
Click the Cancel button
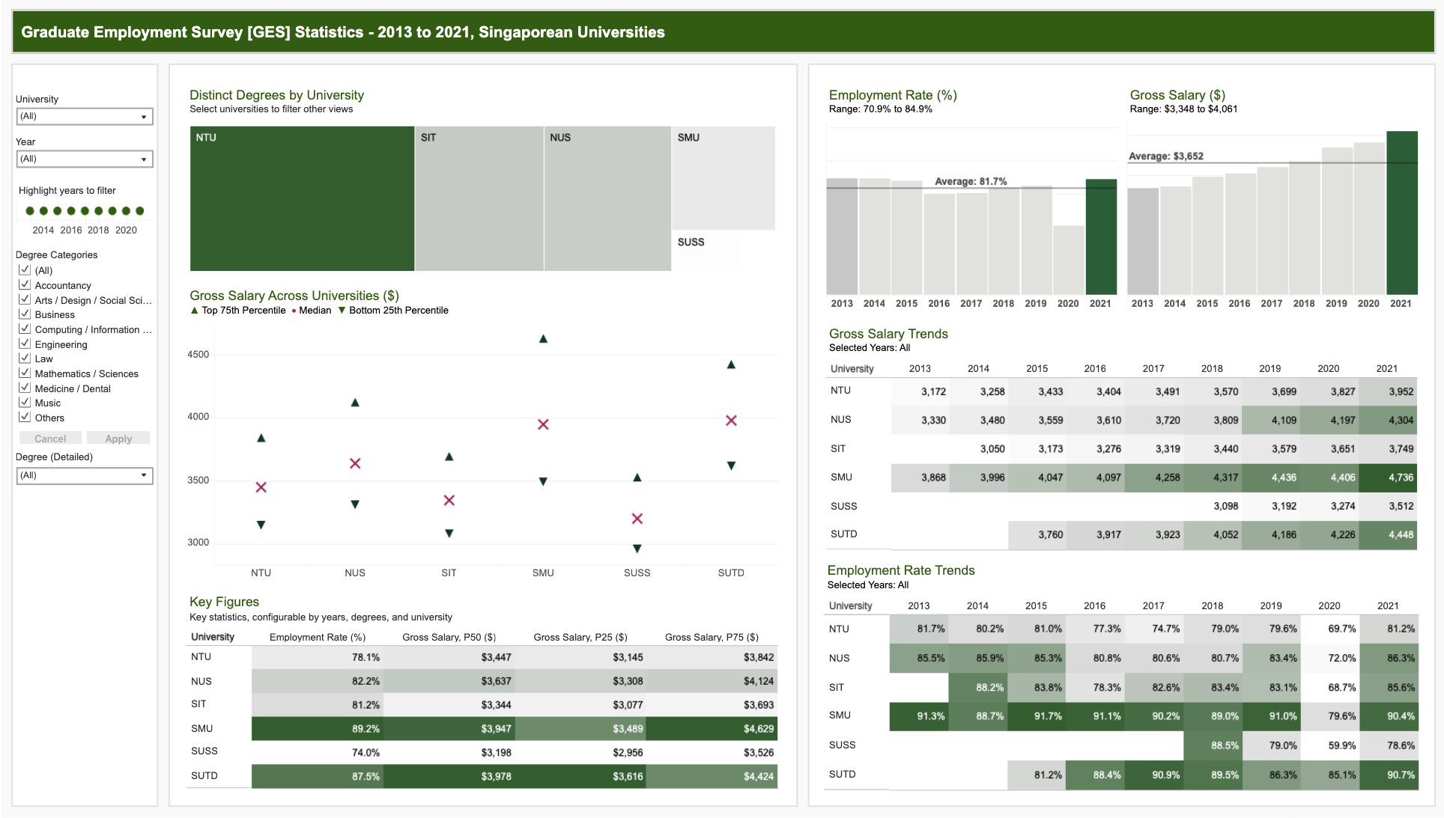(x=50, y=439)
